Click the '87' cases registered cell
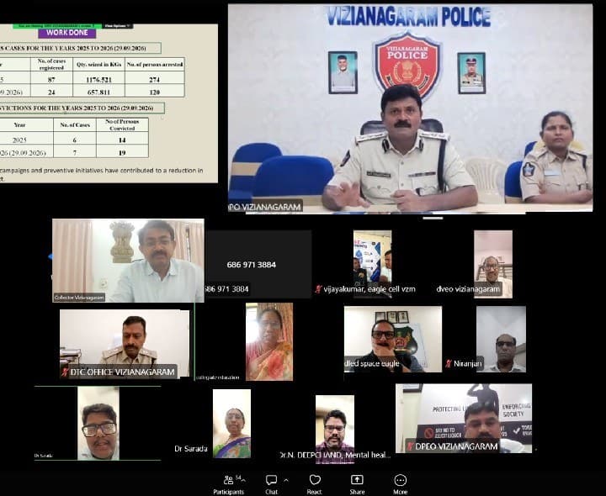The width and height of the screenshot is (606, 496). (51, 80)
